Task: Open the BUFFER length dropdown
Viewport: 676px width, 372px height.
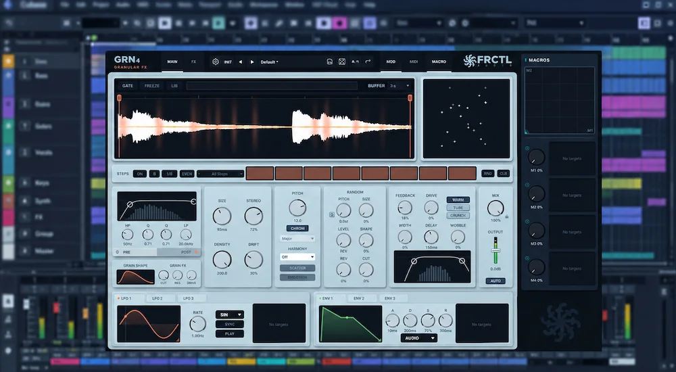Action: [400, 86]
